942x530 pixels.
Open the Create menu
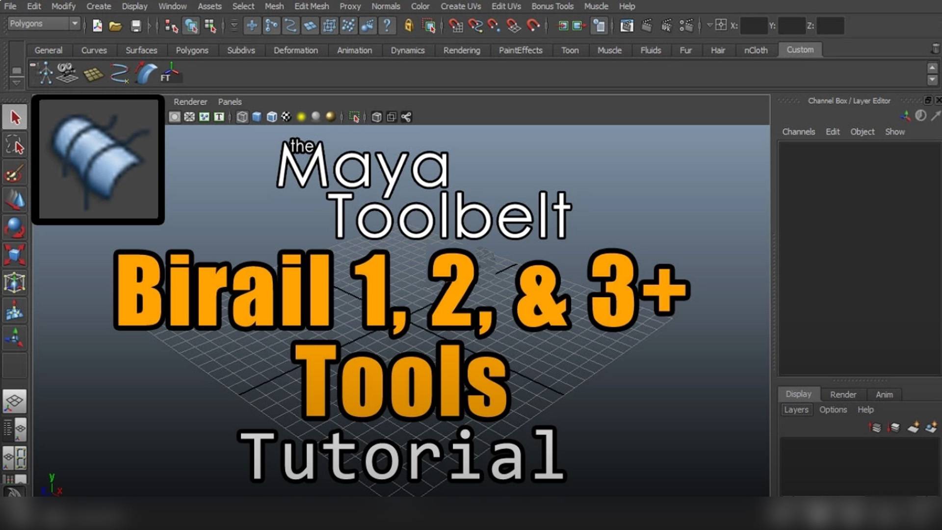coord(99,6)
